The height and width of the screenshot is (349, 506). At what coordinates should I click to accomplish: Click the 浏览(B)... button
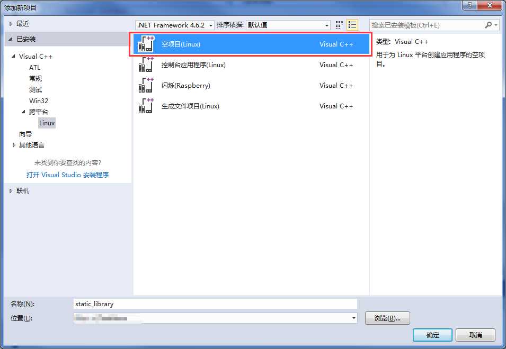pos(387,318)
